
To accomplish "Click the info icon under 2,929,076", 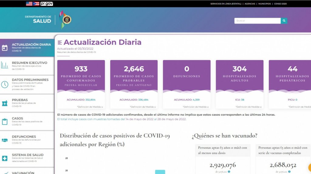I will [229, 172].
